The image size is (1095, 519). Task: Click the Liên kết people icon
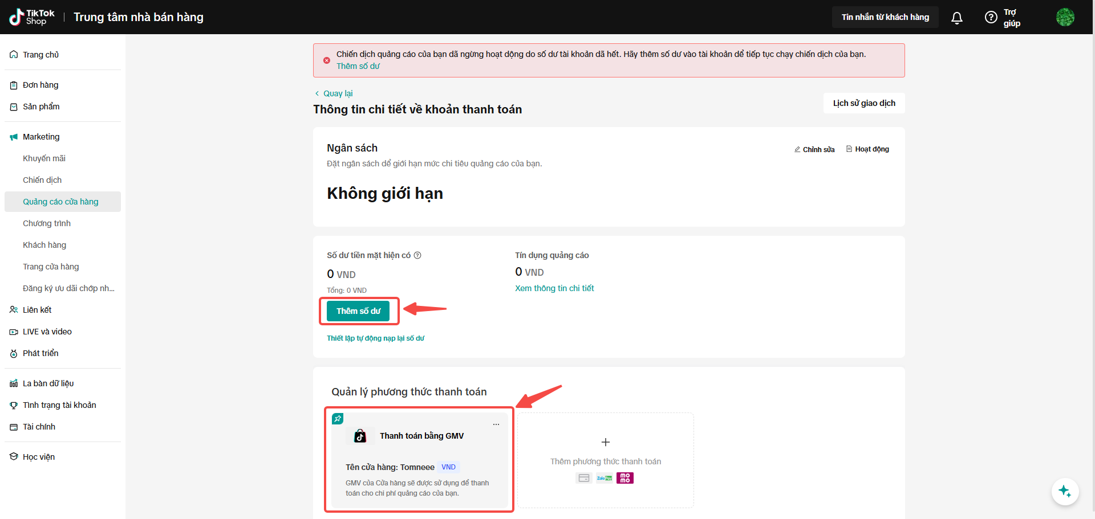click(14, 310)
